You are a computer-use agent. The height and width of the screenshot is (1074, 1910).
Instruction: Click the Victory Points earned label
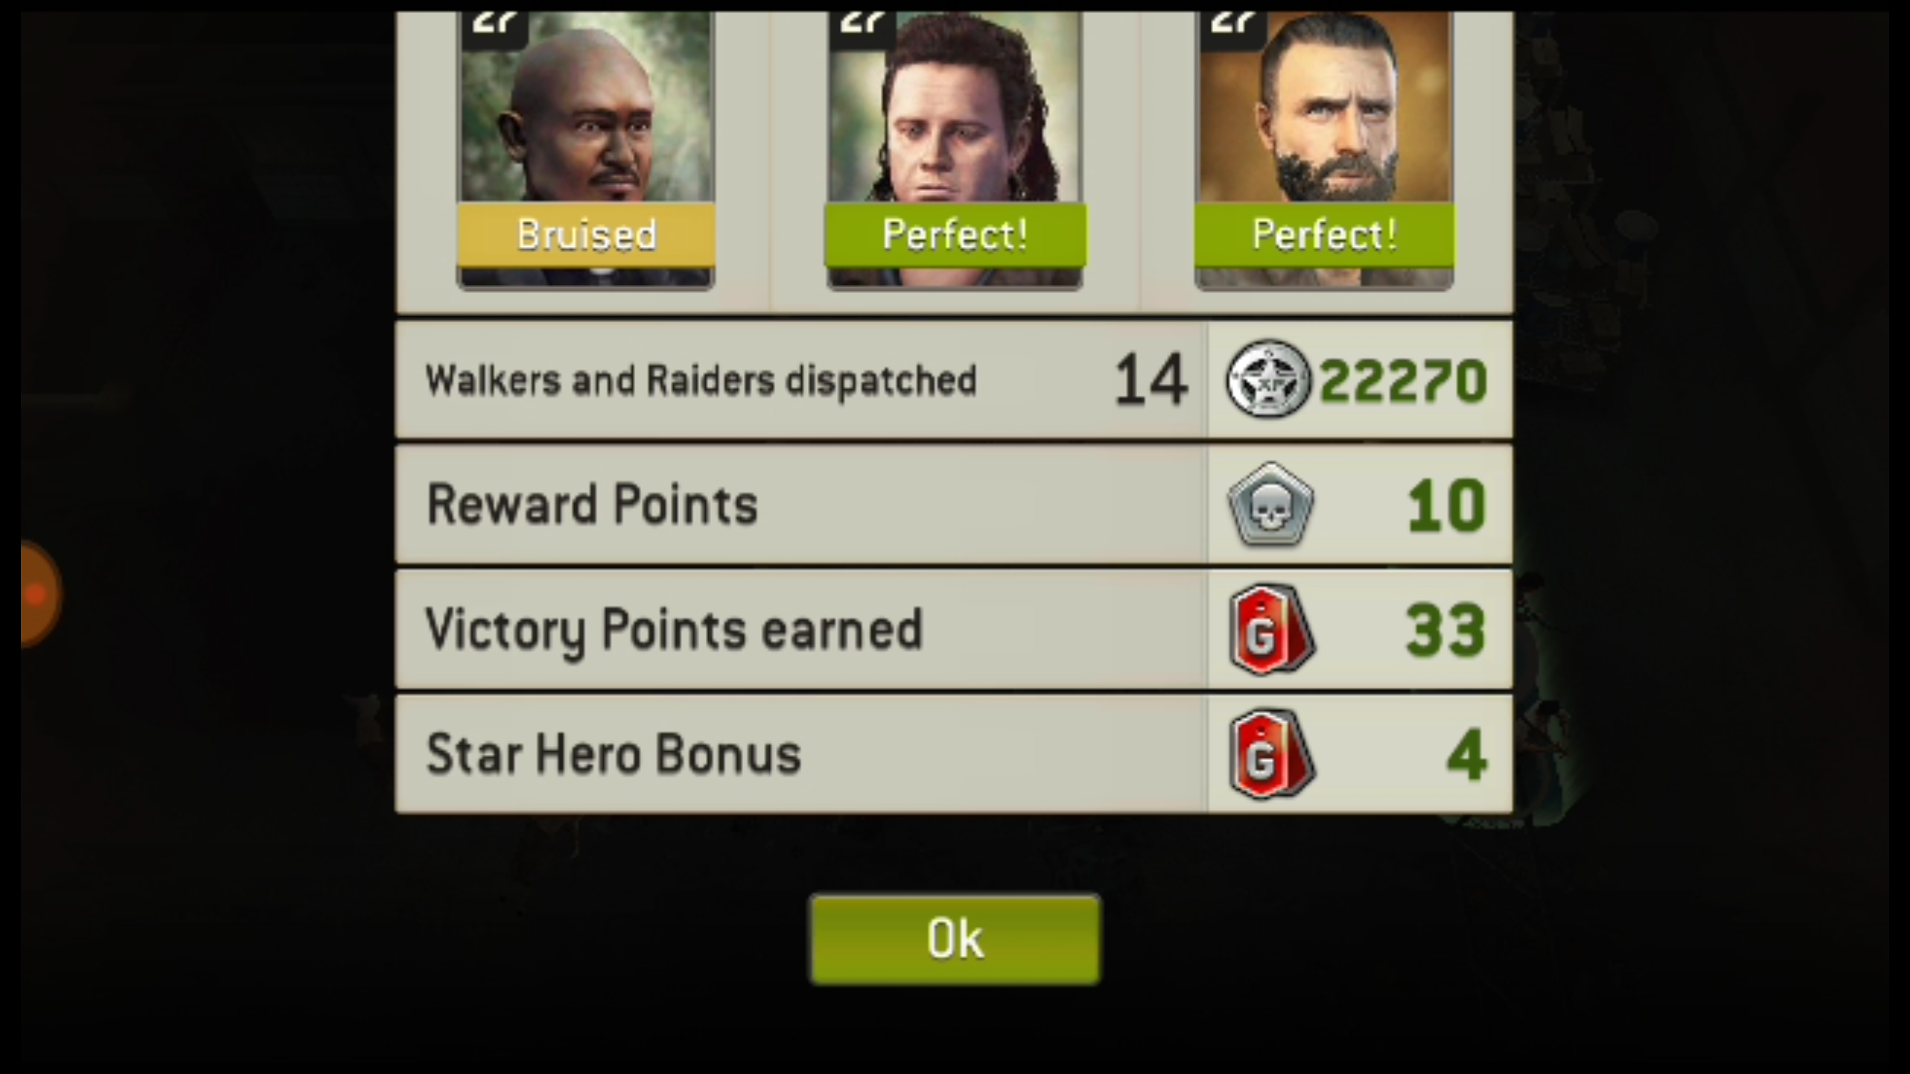[x=674, y=630]
